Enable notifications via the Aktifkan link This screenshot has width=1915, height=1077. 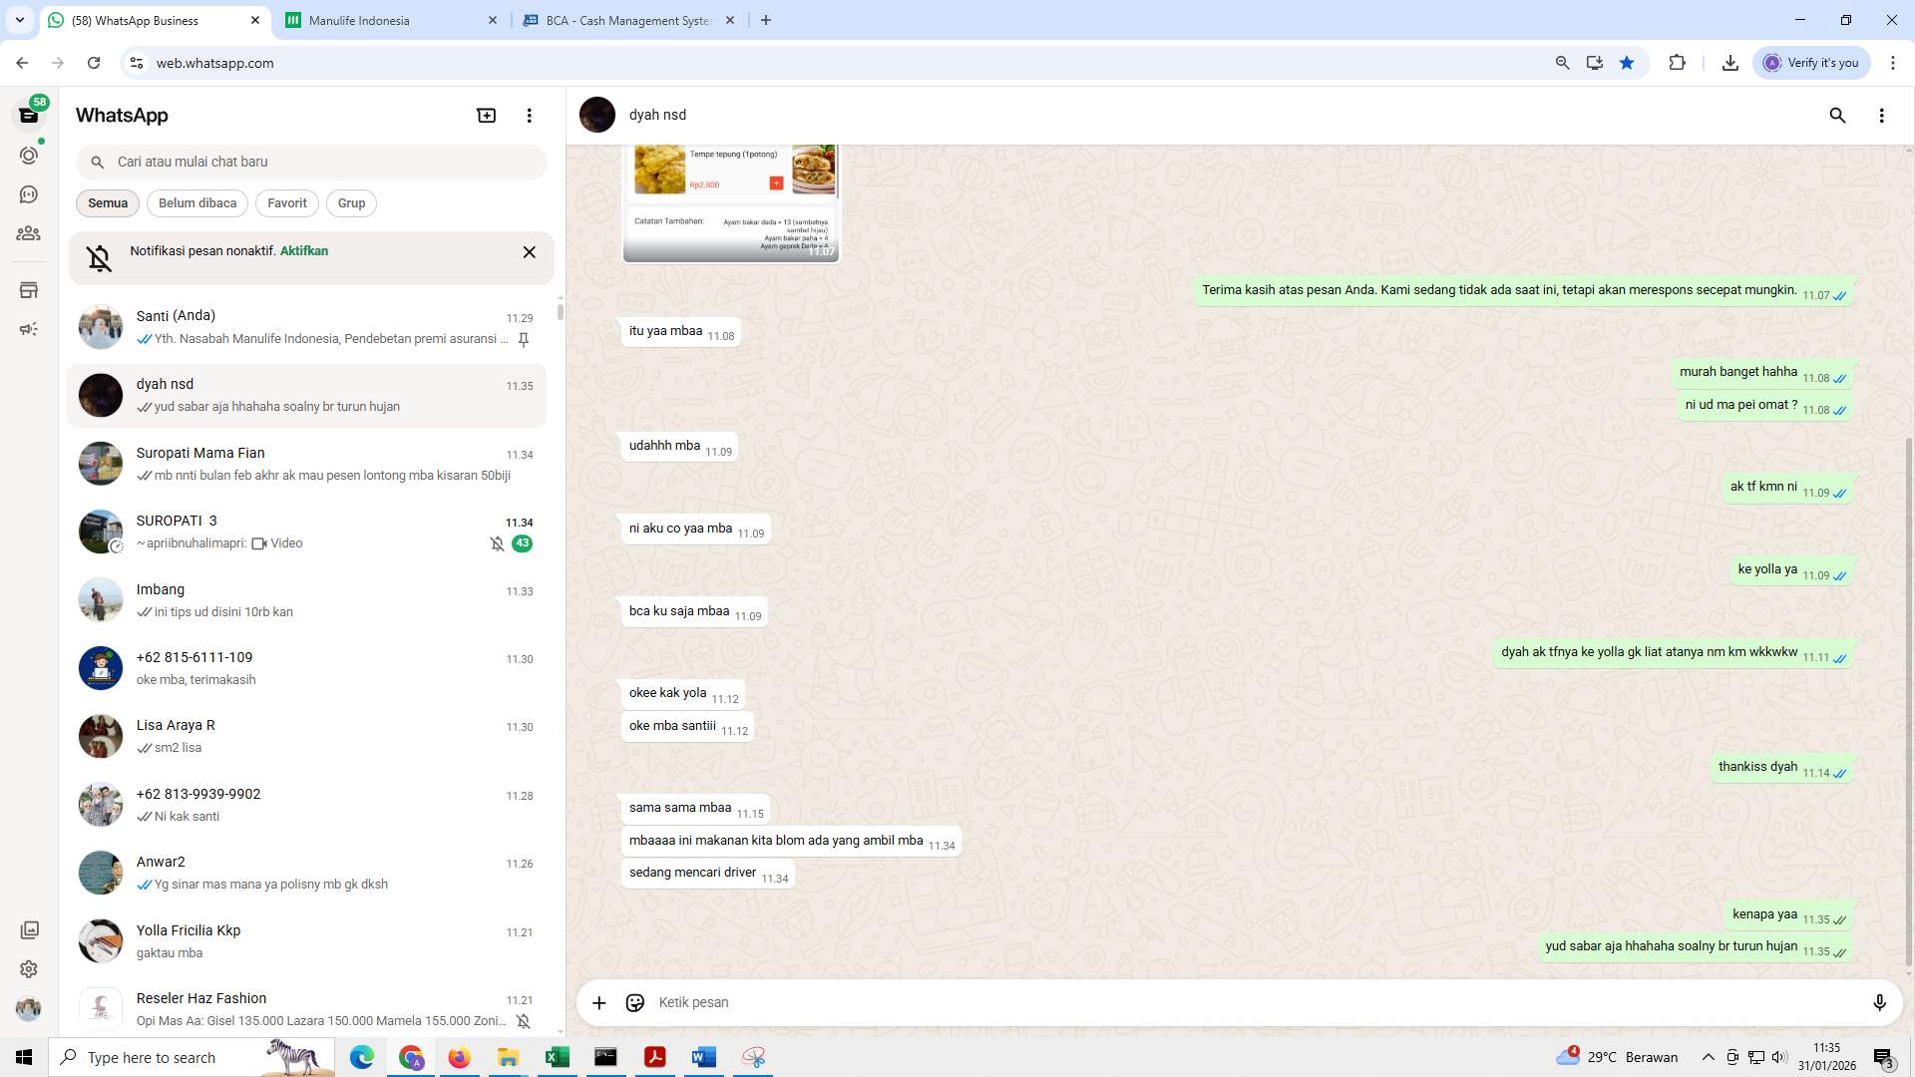point(303,250)
